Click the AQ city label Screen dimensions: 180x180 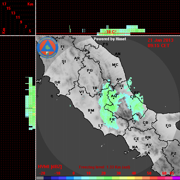(114, 96)
